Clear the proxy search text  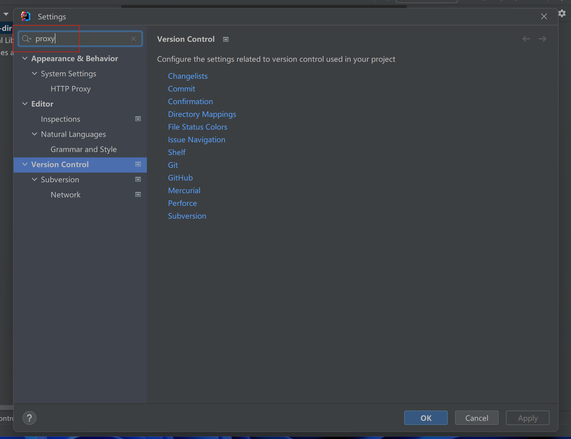click(x=134, y=39)
